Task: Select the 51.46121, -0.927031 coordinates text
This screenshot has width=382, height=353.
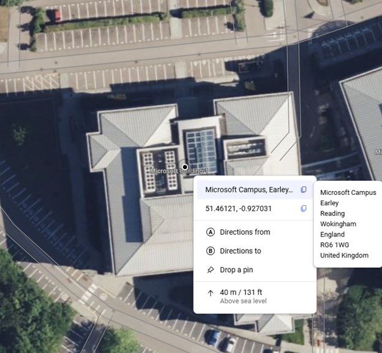Action: [238, 209]
